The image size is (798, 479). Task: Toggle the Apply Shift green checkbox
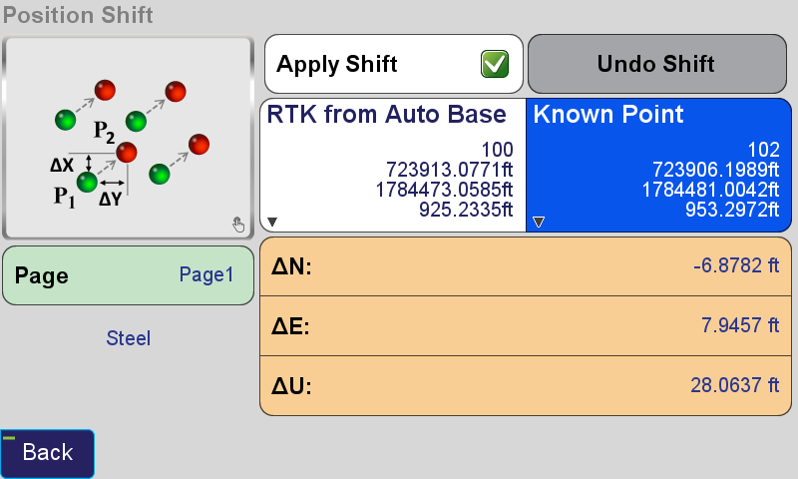pos(494,64)
